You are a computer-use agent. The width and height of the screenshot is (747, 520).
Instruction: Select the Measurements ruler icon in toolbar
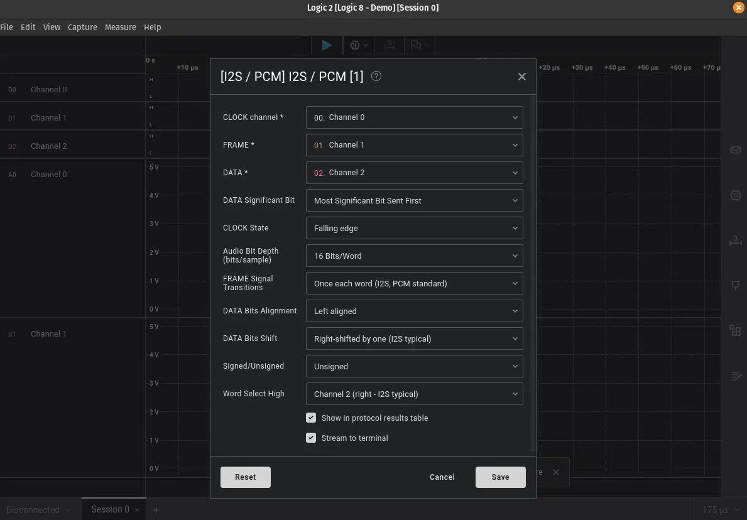pos(388,45)
